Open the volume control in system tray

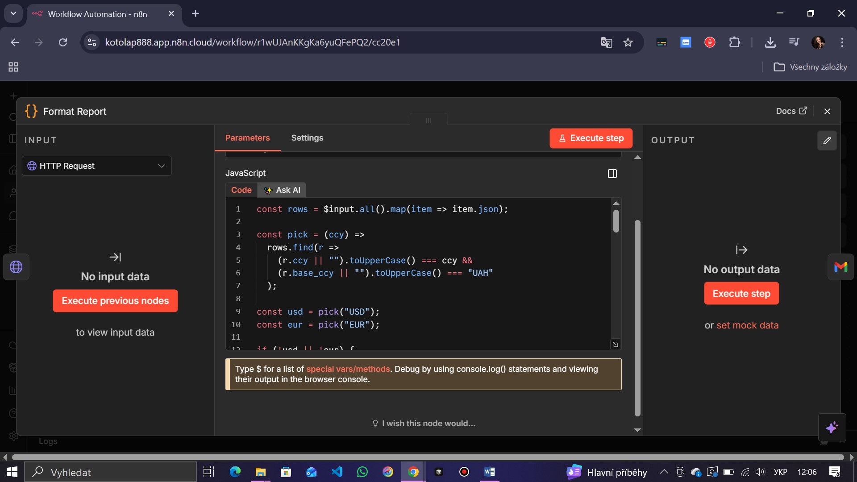(x=760, y=472)
